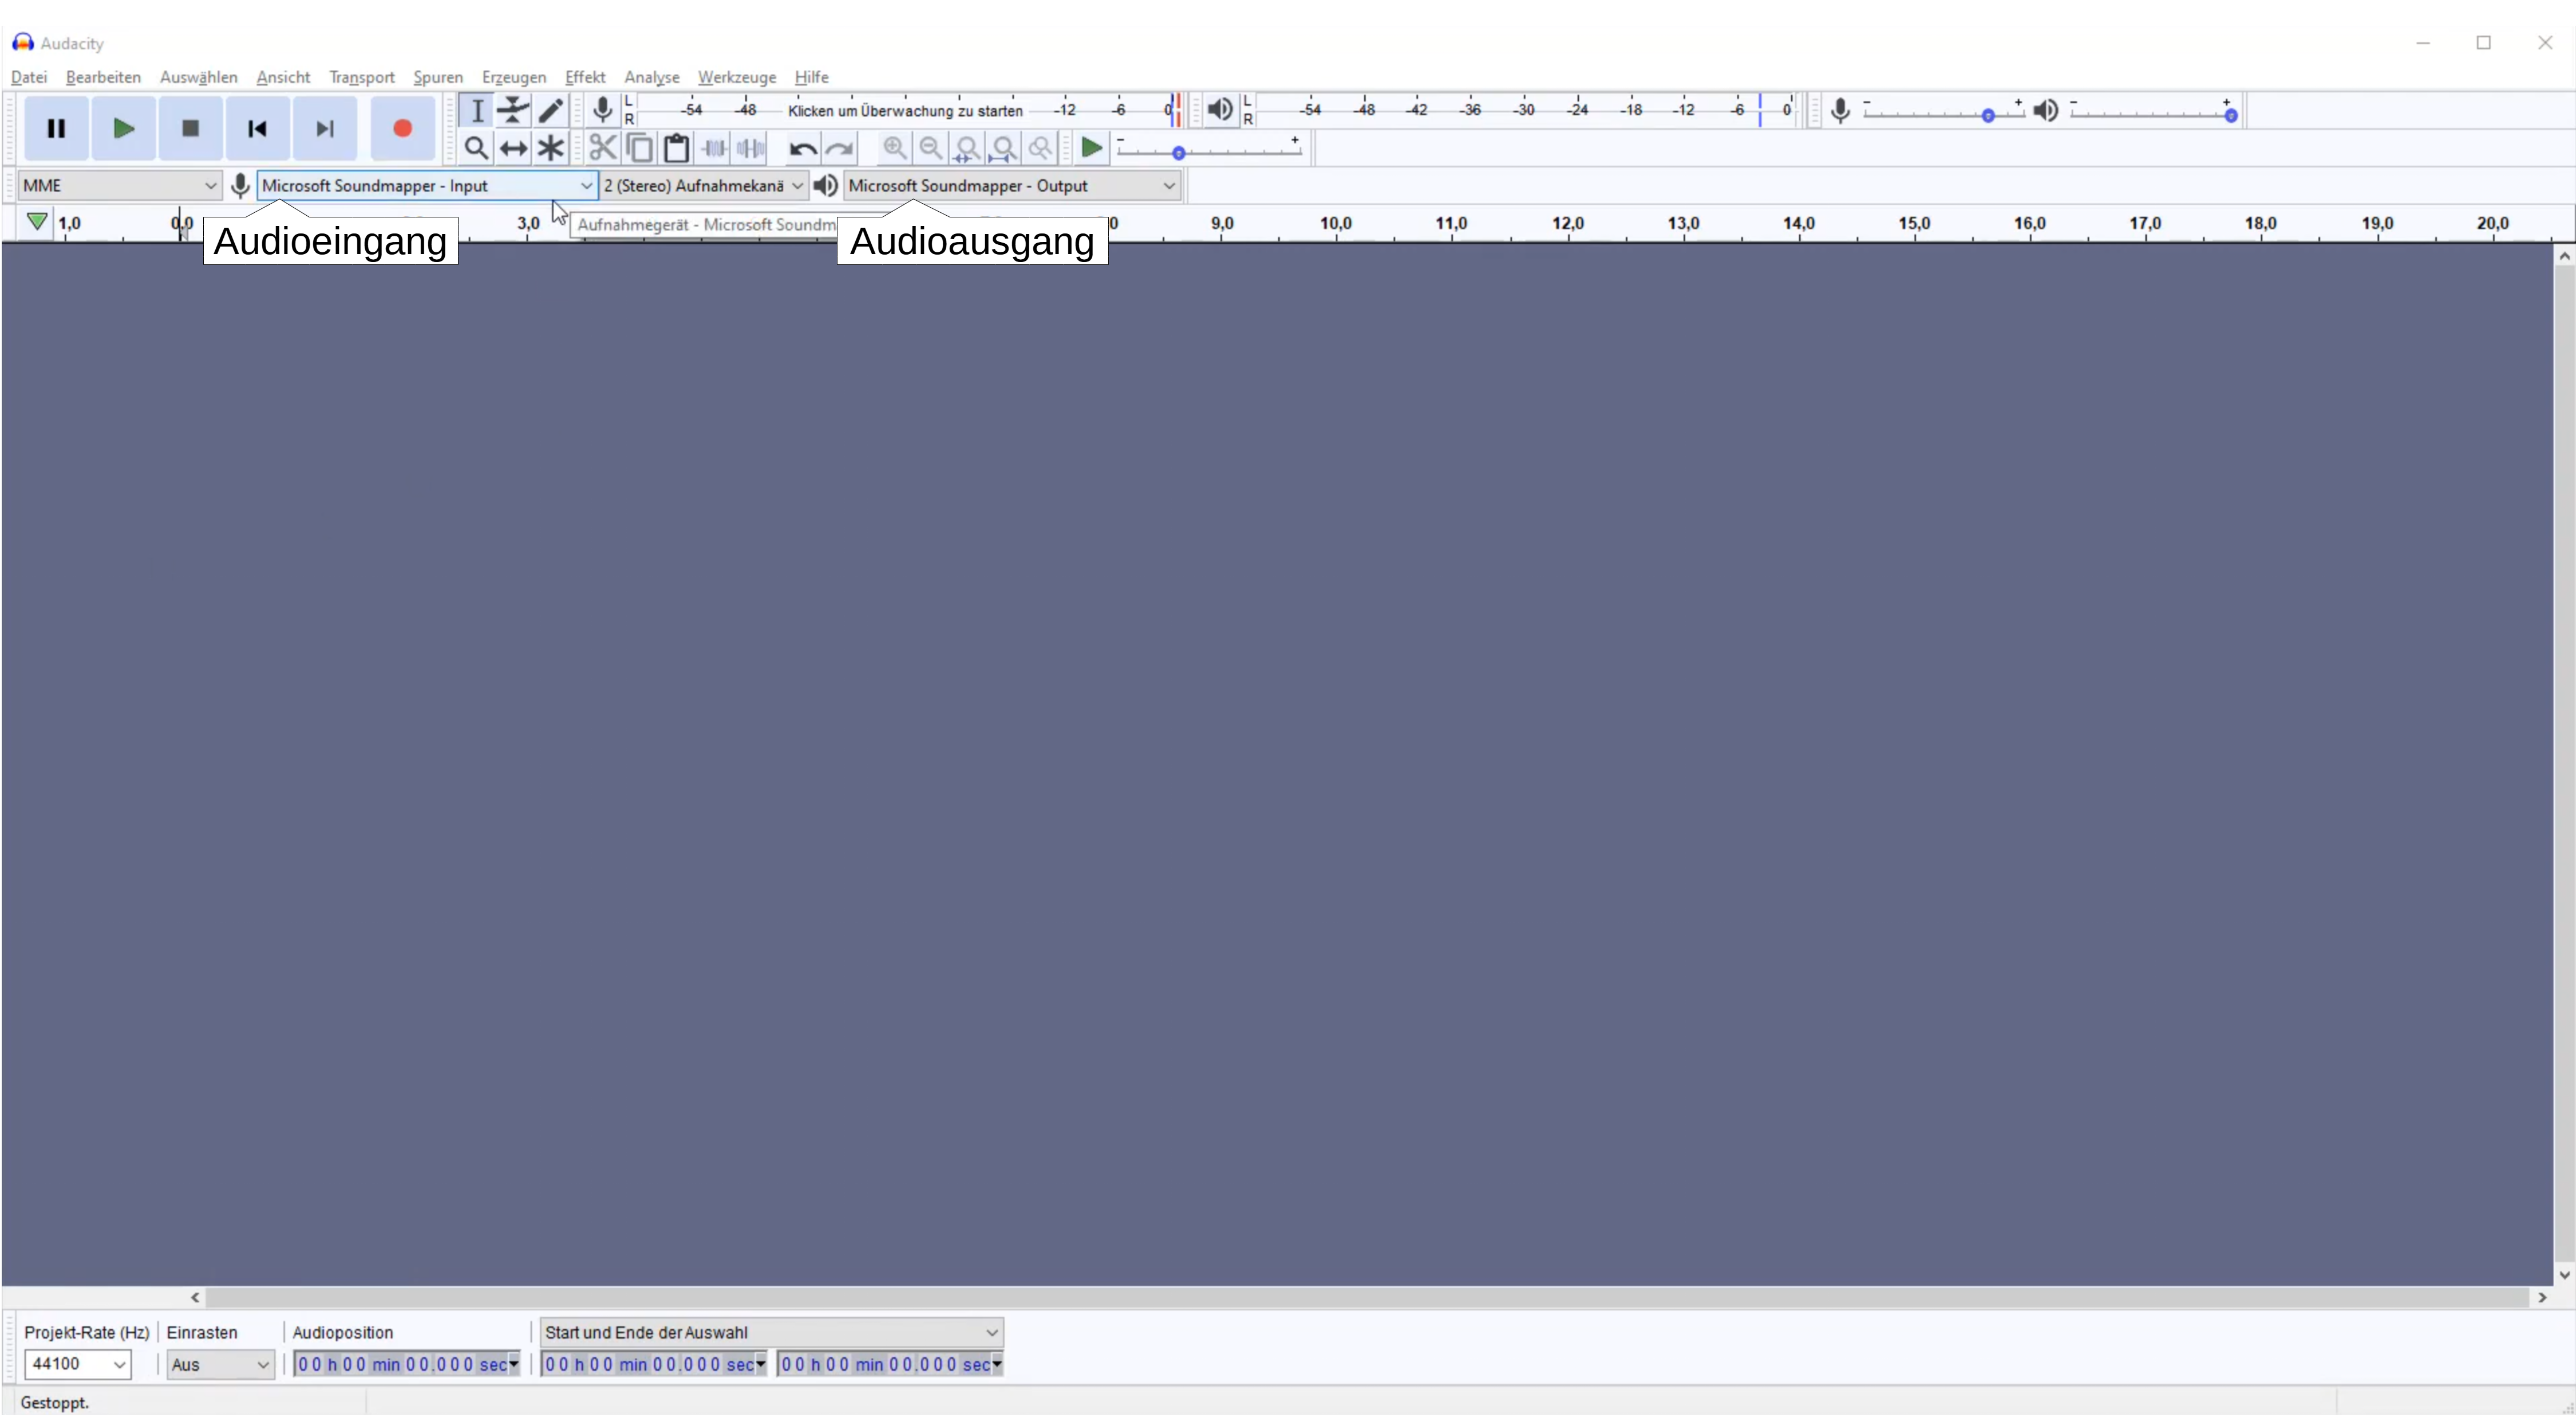The width and height of the screenshot is (2576, 1423).
Task: Click the Cut scissors icon
Action: point(602,149)
